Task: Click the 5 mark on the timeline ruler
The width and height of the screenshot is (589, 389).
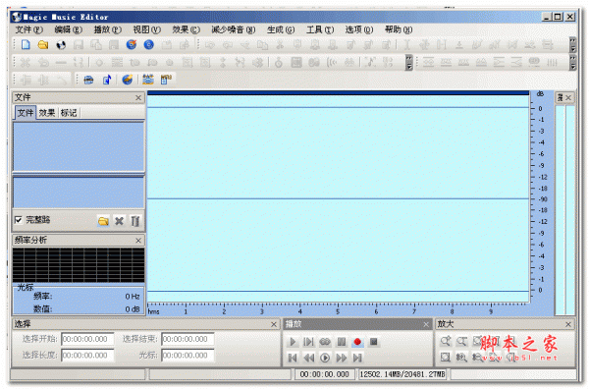Action: click(338, 311)
